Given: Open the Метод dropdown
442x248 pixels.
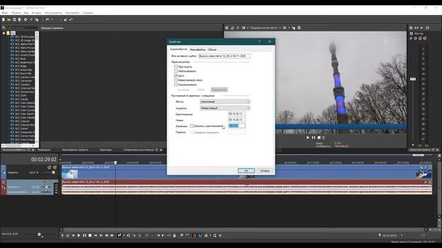Looking at the screenshot, I should [225, 102].
